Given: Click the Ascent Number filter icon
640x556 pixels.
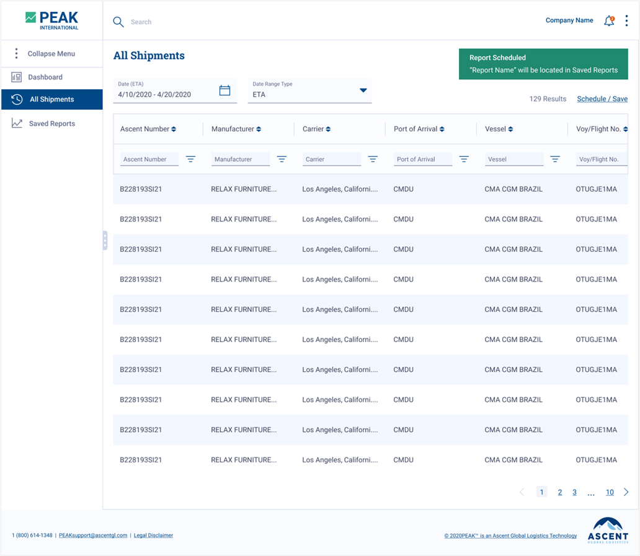Looking at the screenshot, I should 190,159.
